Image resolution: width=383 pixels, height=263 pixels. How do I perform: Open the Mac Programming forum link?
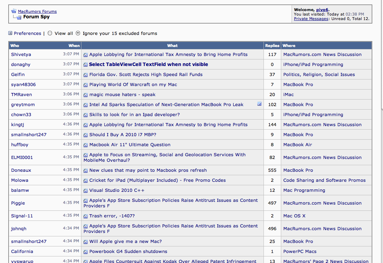point(304,190)
